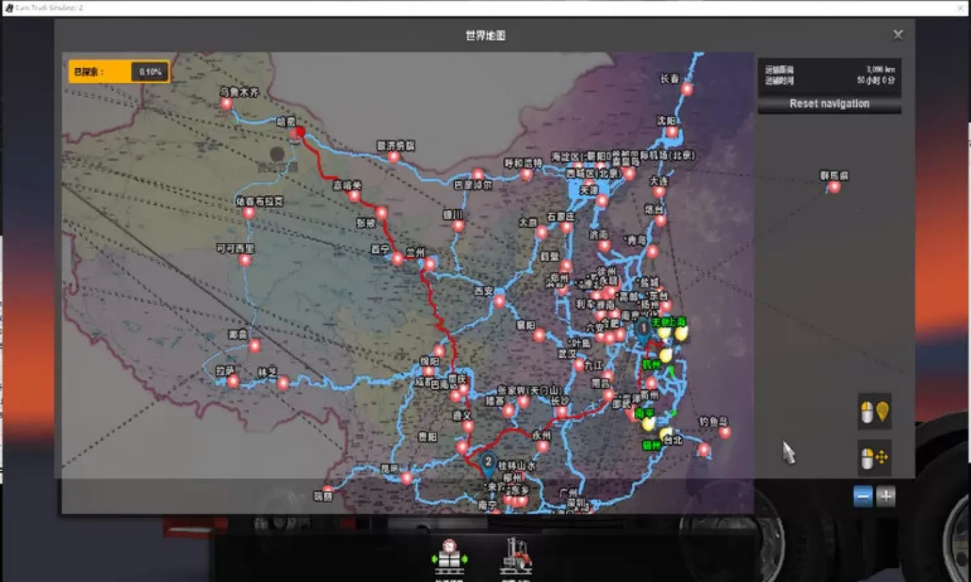Click the Reset navigation button
Image resolution: width=971 pixels, height=582 pixels.
[x=829, y=104]
